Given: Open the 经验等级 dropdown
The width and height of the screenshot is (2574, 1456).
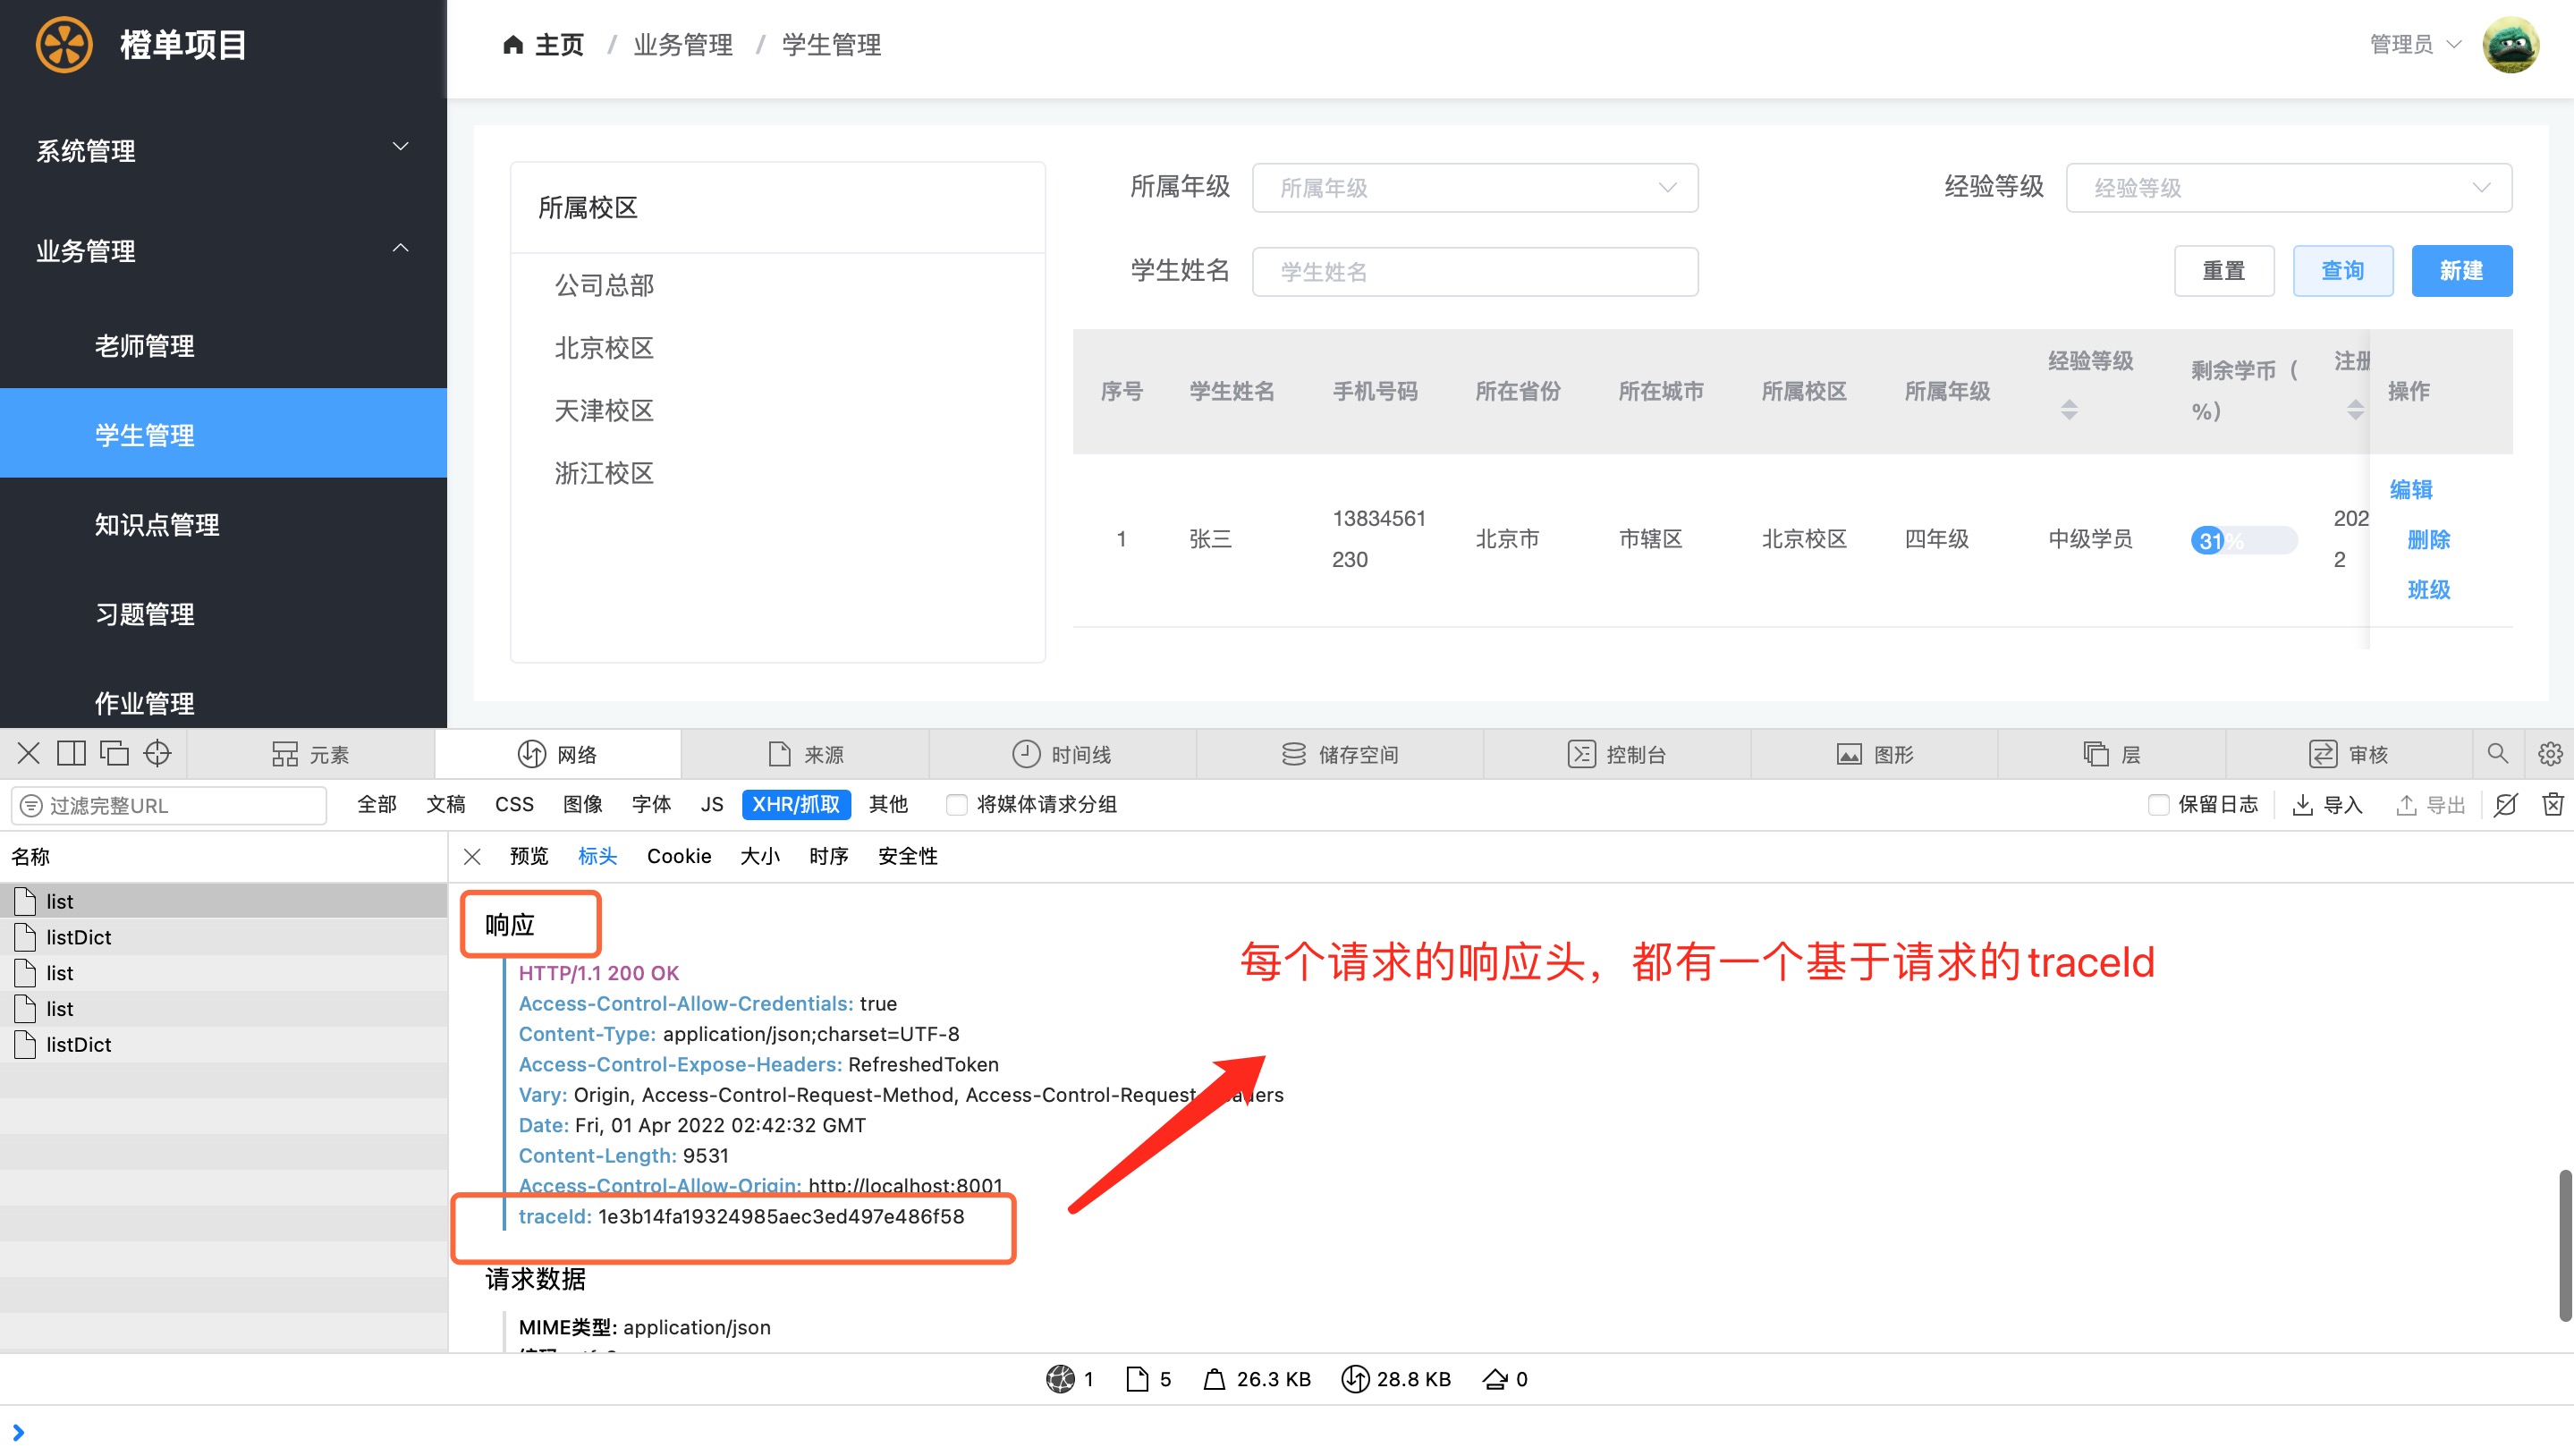Looking at the screenshot, I should (2289, 188).
